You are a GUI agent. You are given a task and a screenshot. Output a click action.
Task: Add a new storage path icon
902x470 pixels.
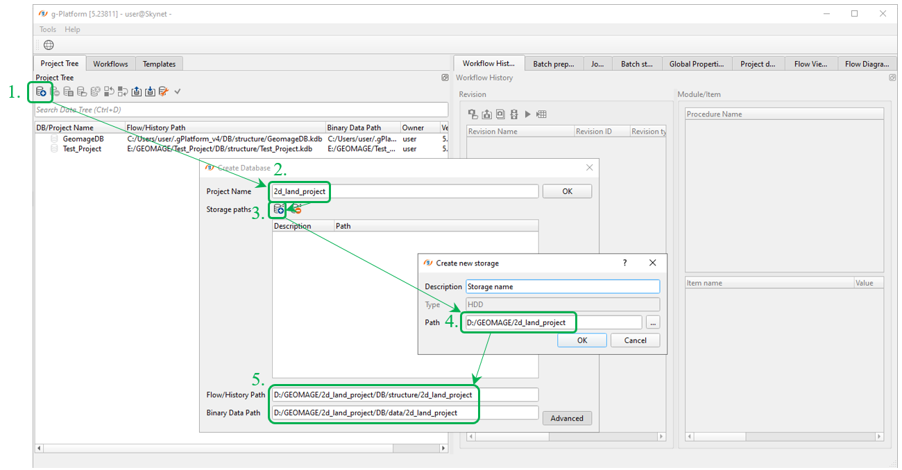pos(278,209)
